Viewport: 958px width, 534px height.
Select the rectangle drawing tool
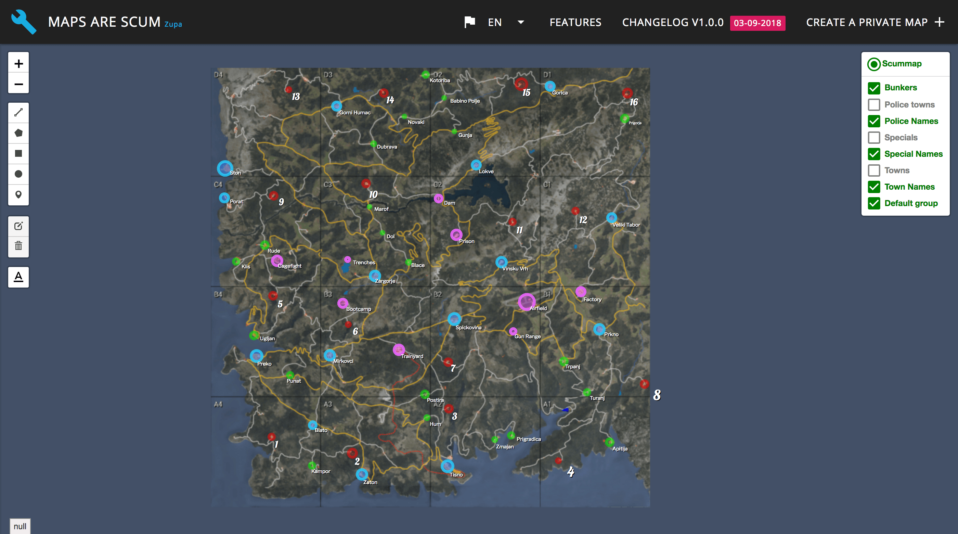(18, 153)
